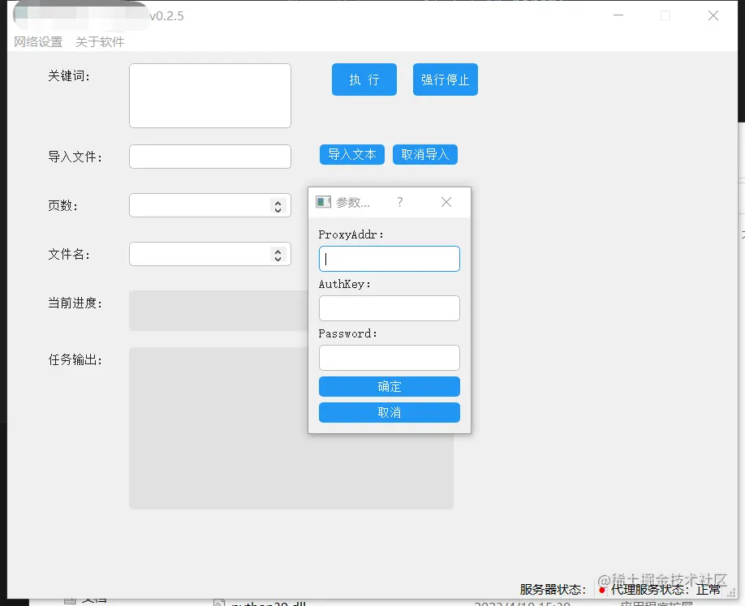
Task: Confirm the dialog with 确定
Action: (389, 387)
